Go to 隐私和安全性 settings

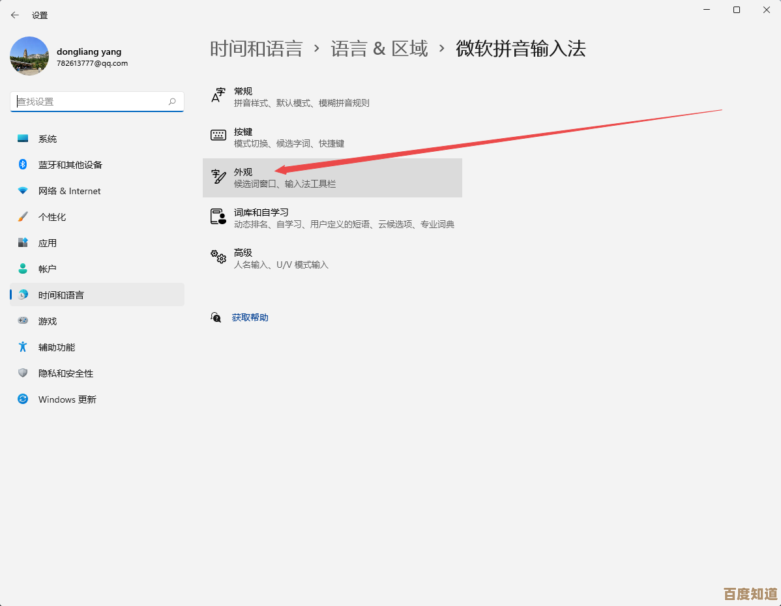[x=65, y=373]
